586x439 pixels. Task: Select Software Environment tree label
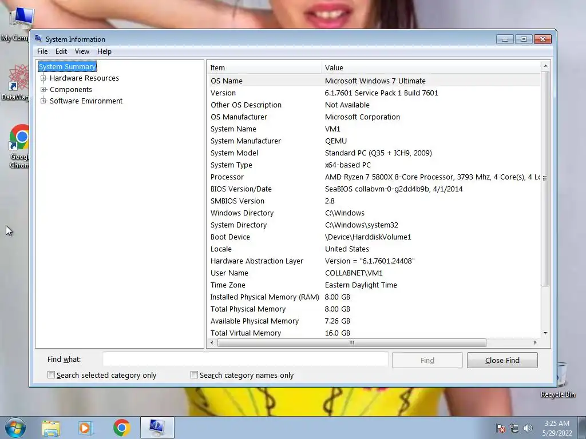click(86, 101)
